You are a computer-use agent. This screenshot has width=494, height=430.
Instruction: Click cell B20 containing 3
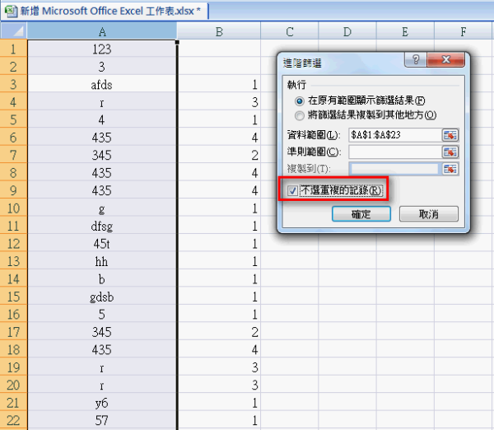tap(219, 385)
